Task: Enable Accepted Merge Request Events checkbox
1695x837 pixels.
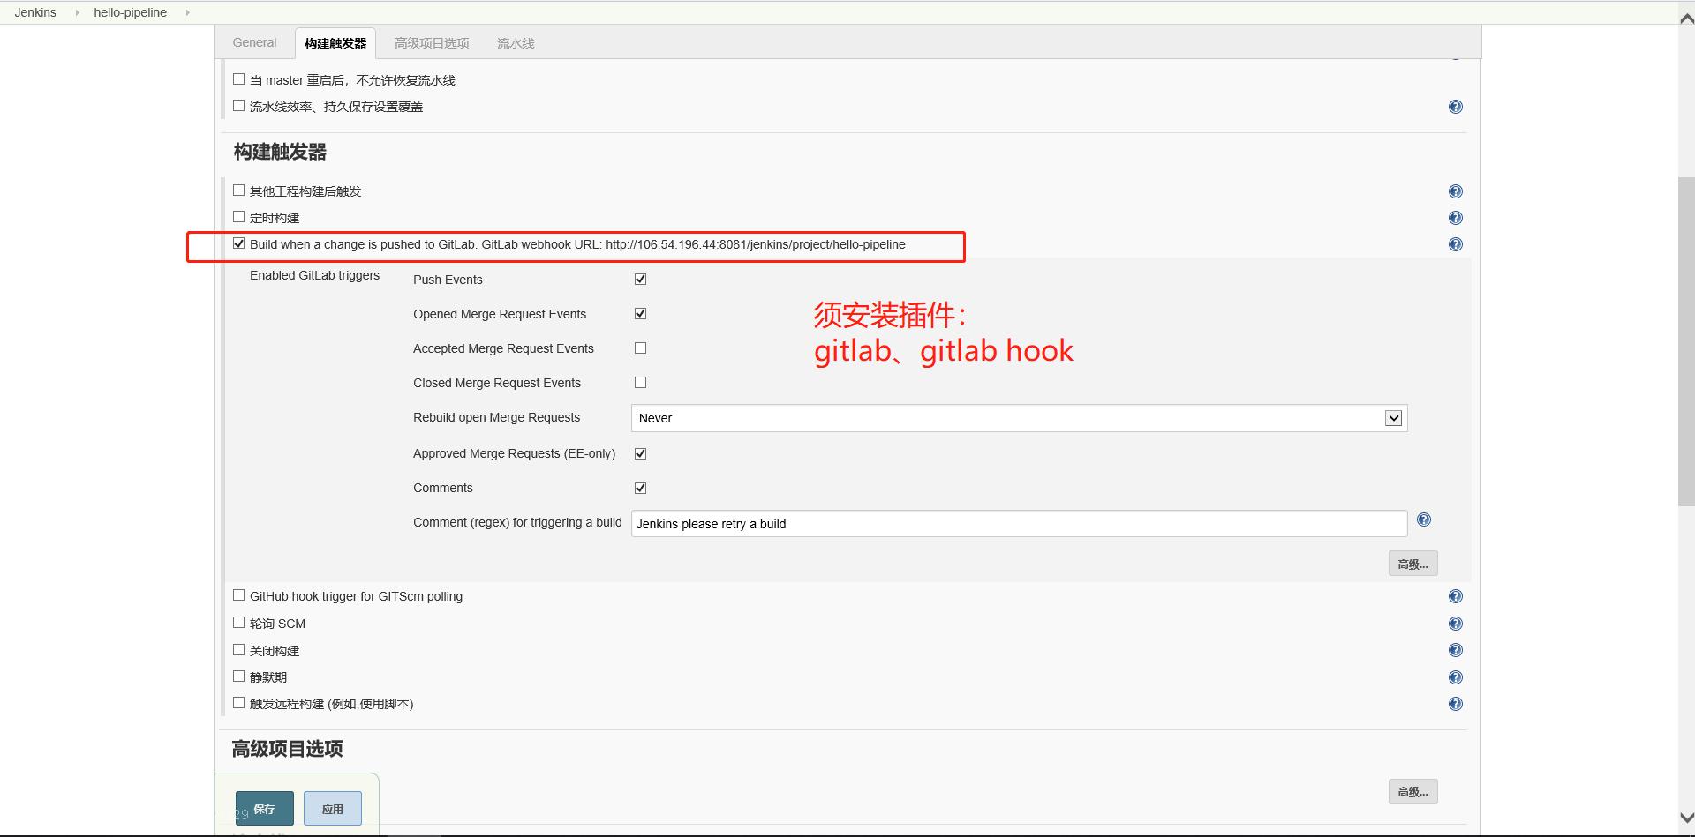Action: 640,348
